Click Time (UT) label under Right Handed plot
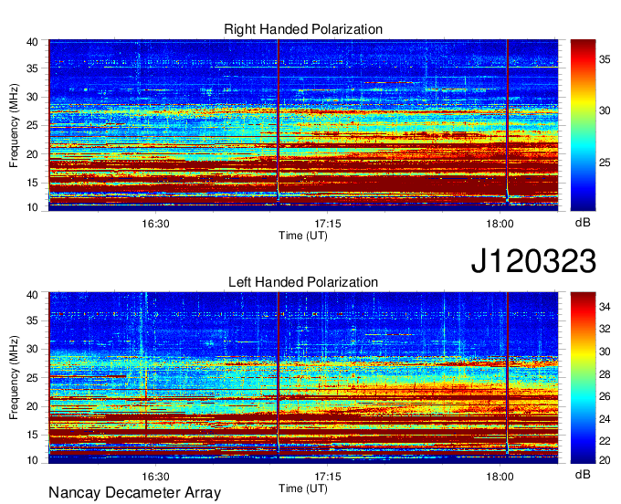Image resolution: width=621 pixels, height=504 pixels. pyautogui.click(x=303, y=236)
